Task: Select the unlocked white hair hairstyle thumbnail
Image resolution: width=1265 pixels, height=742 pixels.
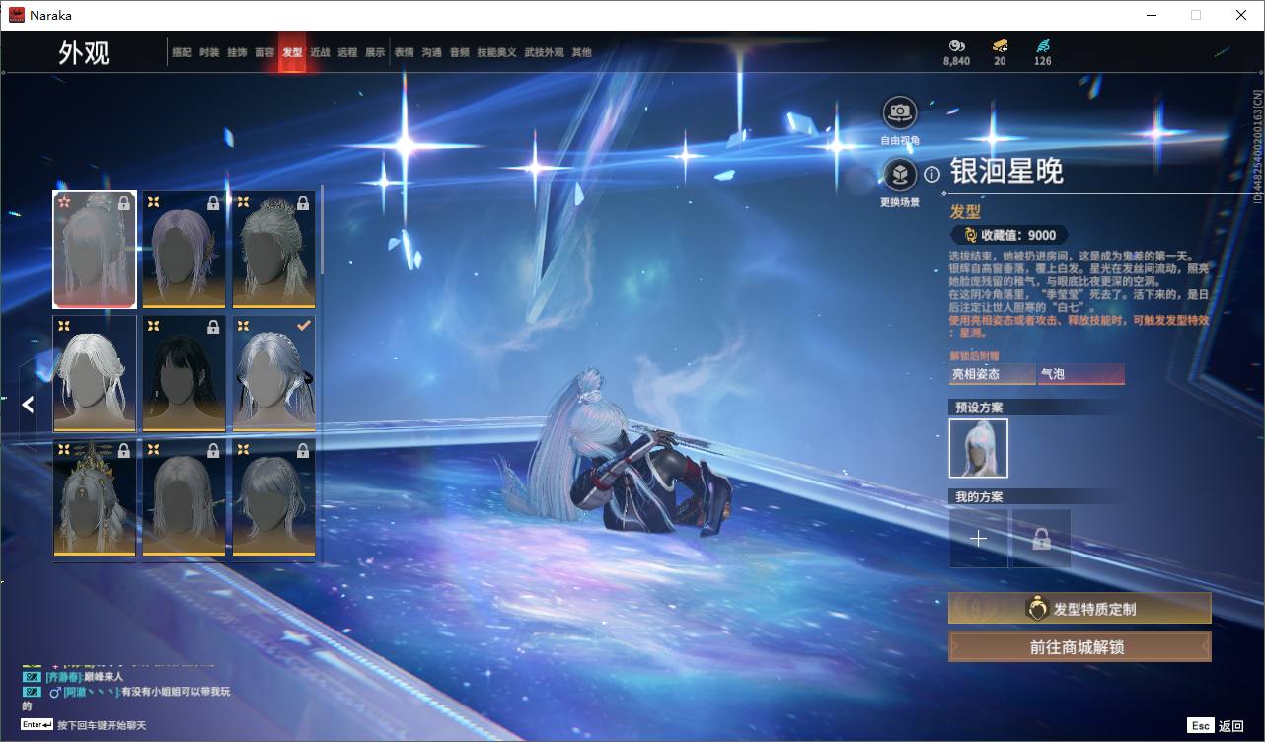Action: (95, 374)
